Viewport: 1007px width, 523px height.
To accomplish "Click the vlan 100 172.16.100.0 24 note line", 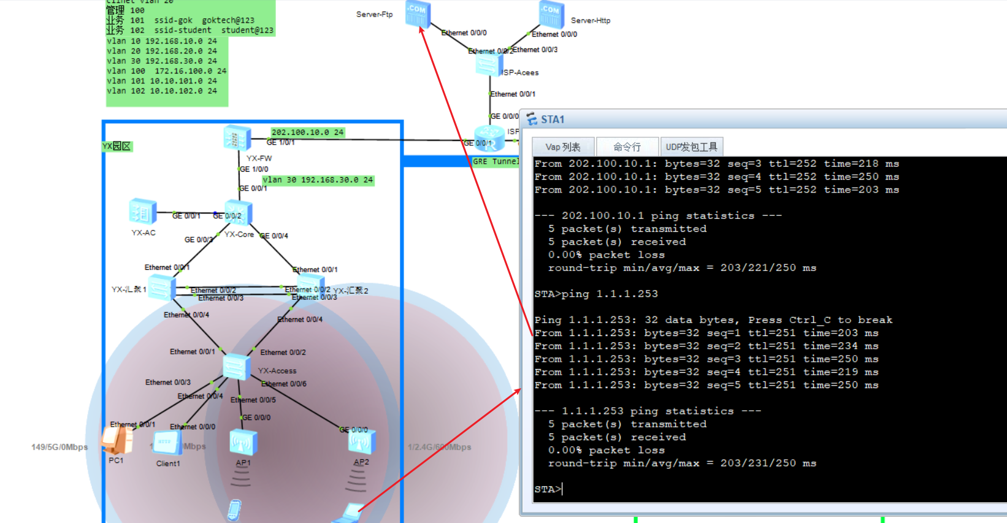I will (x=167, y=71).
